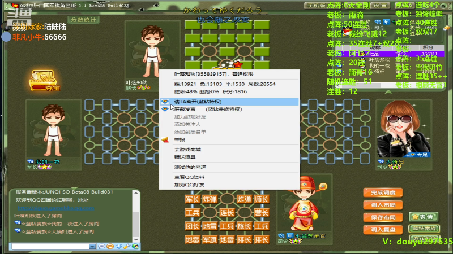This screenshot has height=254, width=453.
Task: Click the player list horizontal scrollbar left arrow
Action: (x=338, y=86)
